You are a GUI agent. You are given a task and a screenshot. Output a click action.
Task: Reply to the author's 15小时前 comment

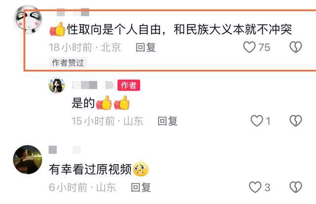167,121
